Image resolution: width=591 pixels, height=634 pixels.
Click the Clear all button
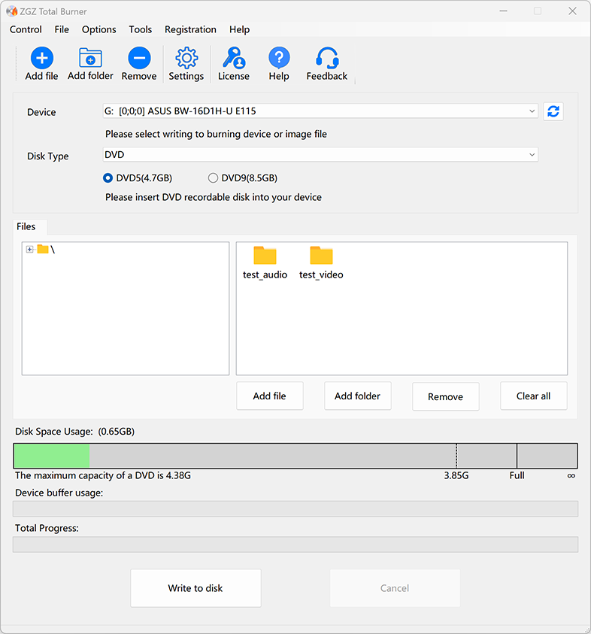click(534, 396)
